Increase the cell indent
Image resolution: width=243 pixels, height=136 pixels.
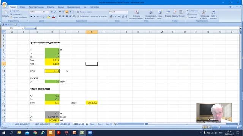pyautogui.click(x=74, y=17)
